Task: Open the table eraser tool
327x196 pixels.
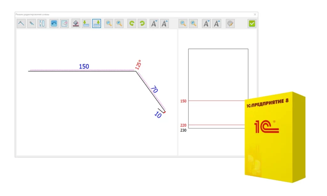Action: 64,23
